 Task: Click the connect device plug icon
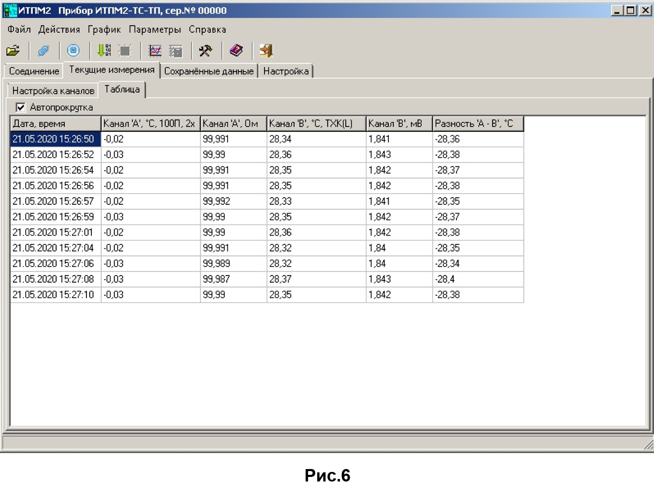43,51
